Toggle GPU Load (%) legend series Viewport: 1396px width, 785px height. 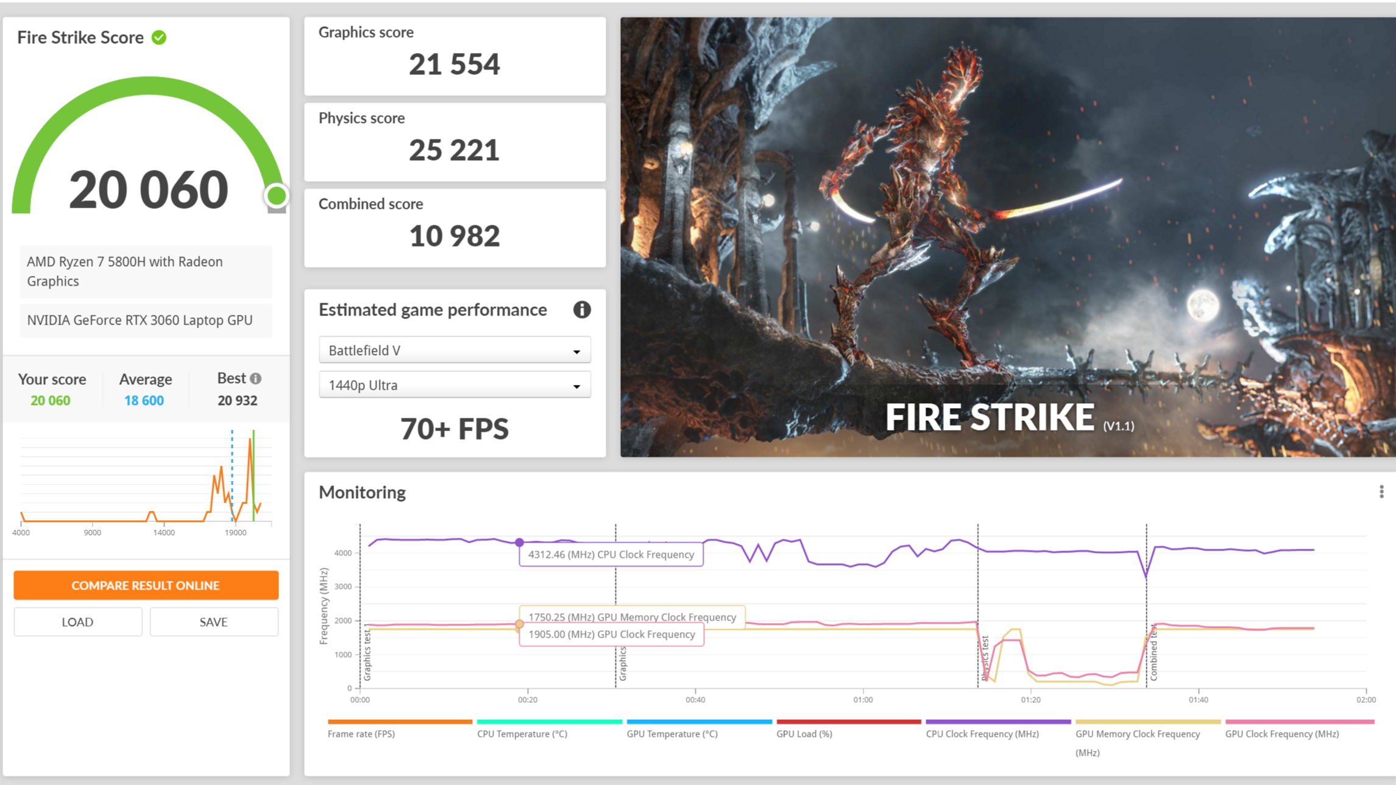(x=804, y=733)
